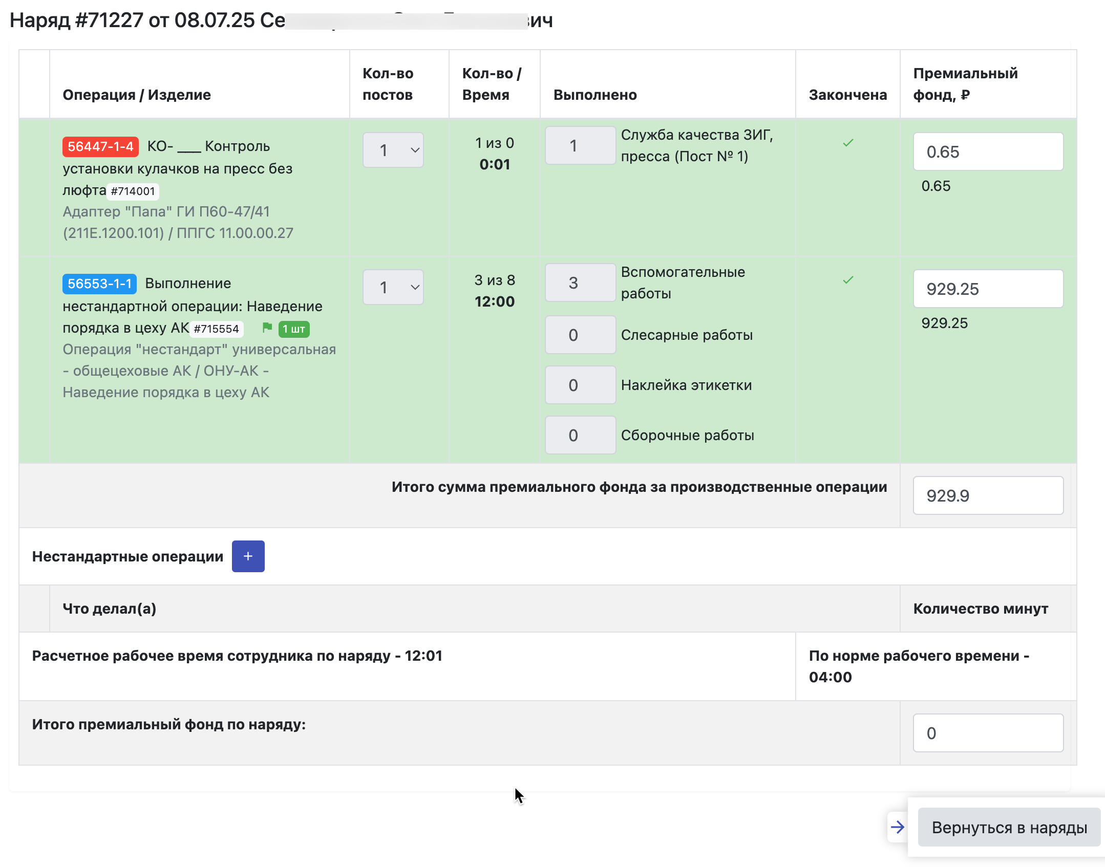The height and width of the screenshot is (867, 1105).
Task: Click the Итого премиальный фонд field showing 0
Action: 988,733
